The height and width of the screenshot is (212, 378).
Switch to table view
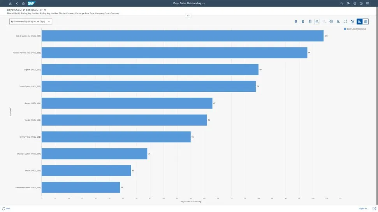(x=366, y=21)
